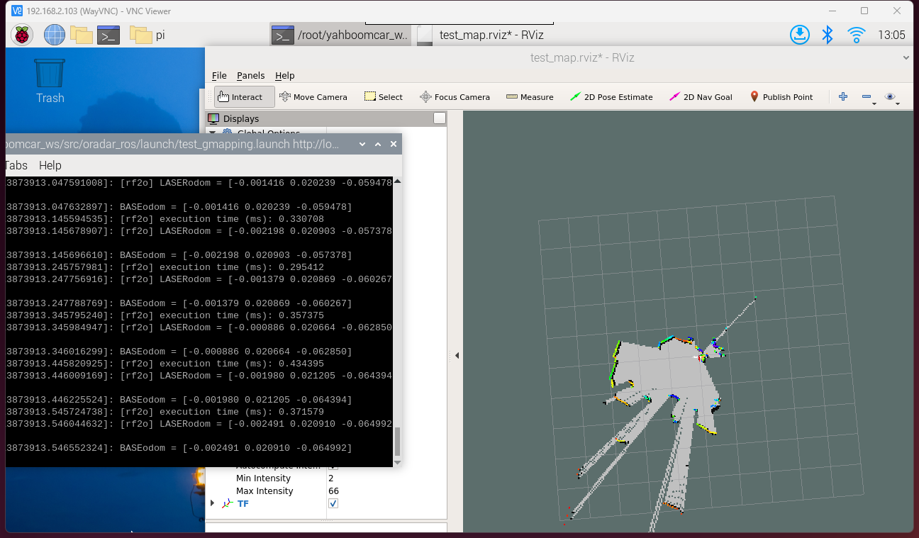Viewport: 919px width, 538px height.
Task: Open the File menu in RViz
Action: (219, 76)
